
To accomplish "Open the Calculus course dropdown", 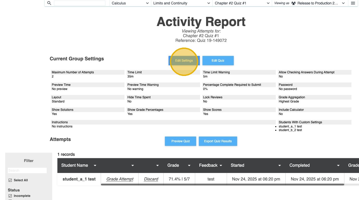I will [x=130, y=3].
